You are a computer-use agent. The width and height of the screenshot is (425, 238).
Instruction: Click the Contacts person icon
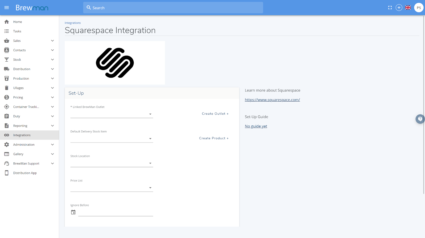click(x=7, y=50)
